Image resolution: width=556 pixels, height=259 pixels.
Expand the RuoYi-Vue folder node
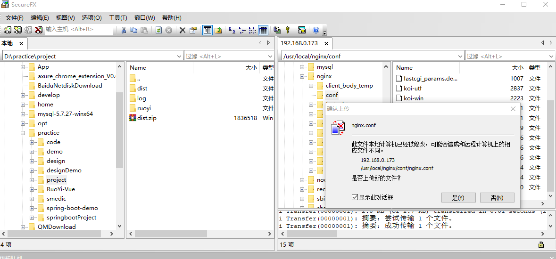32,189
